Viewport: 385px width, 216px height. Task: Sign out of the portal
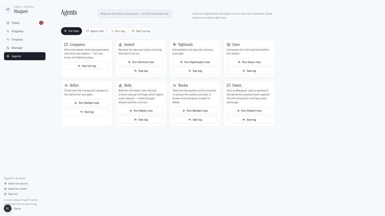(11, 194)
